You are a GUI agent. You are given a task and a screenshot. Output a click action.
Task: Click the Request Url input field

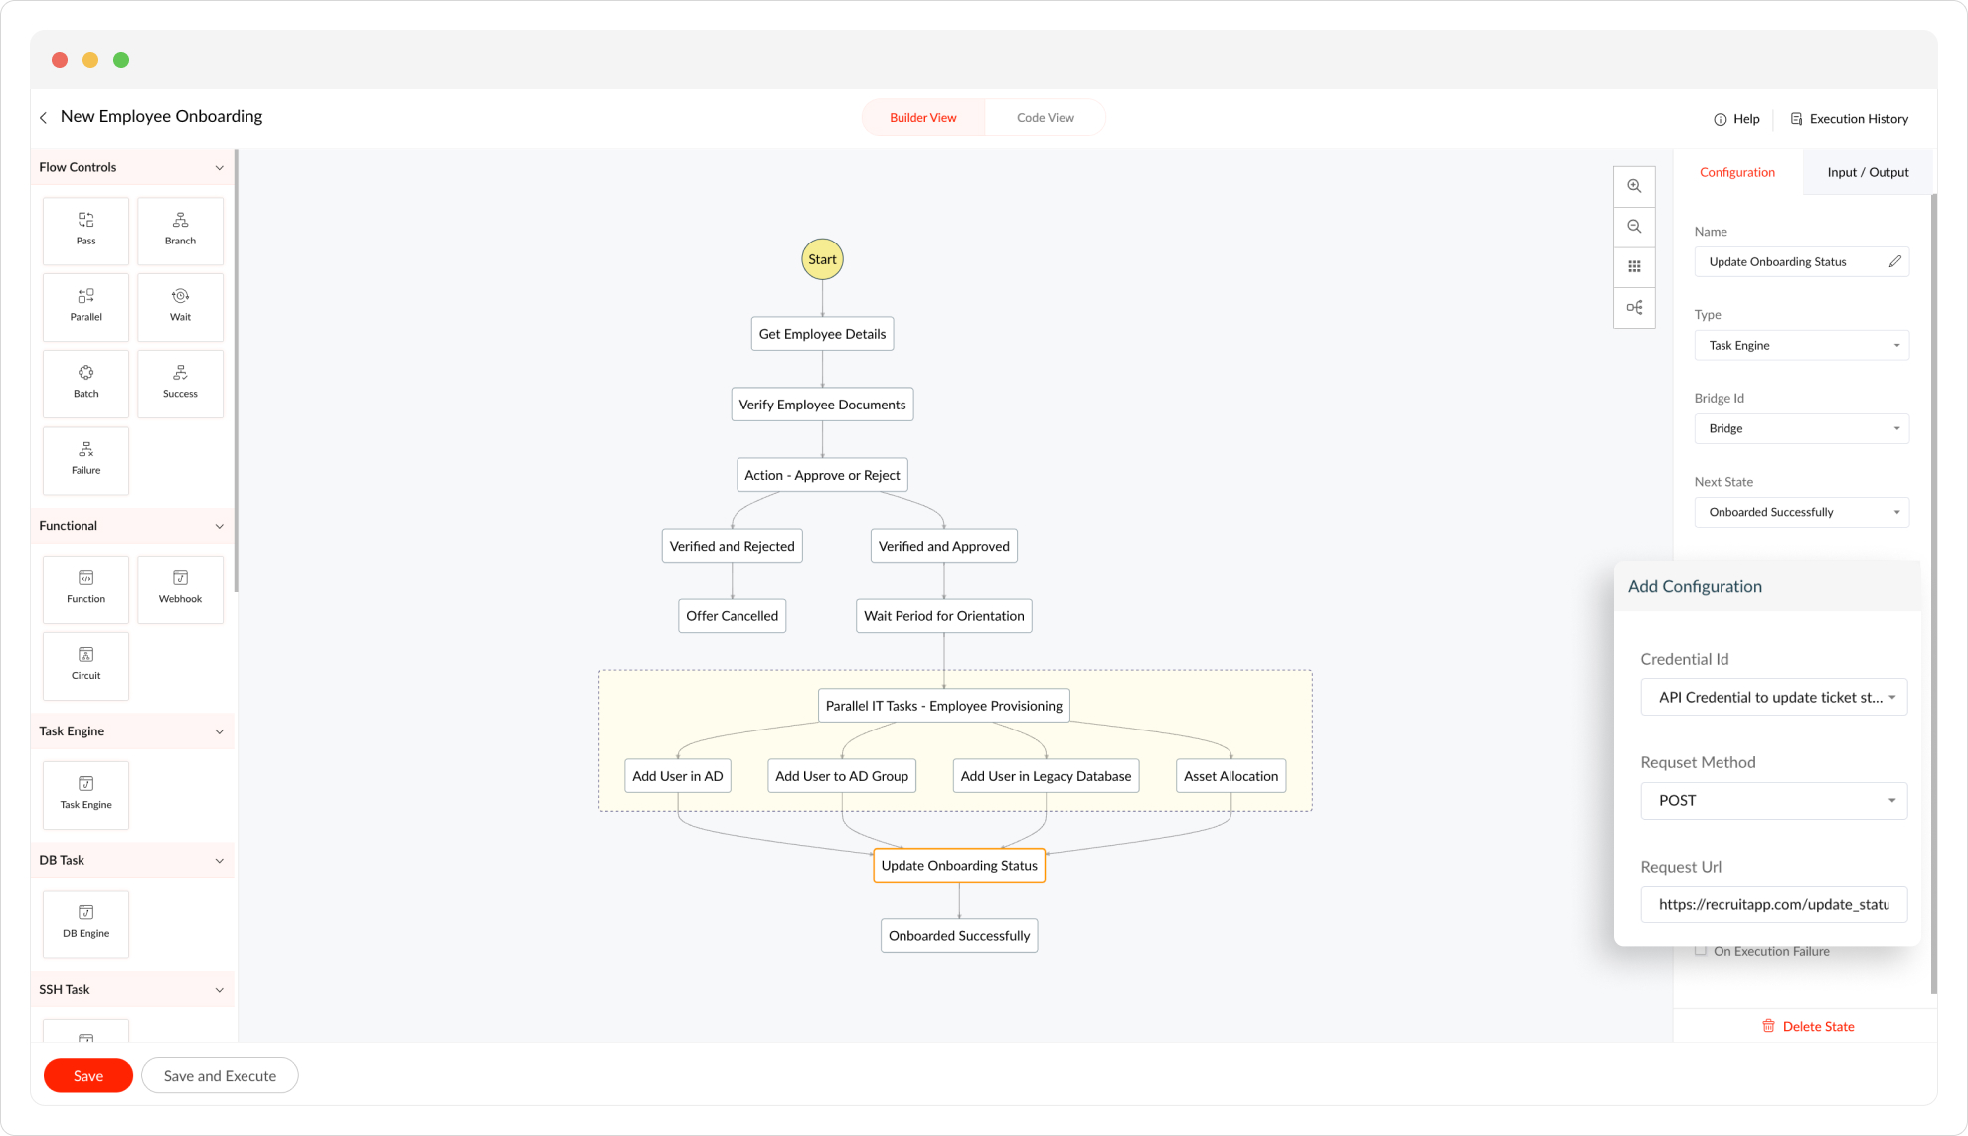1773,904
